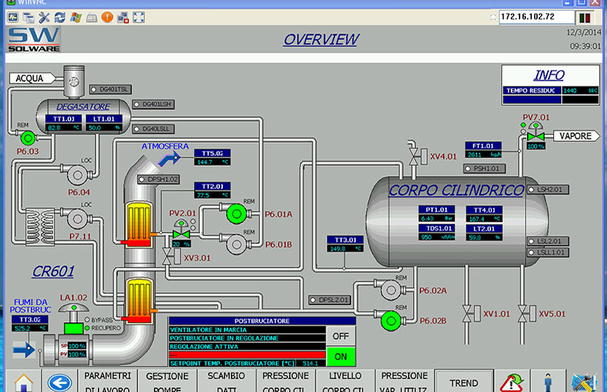Image resolution: width=607 pixels, height=392 pixels.
Task: Click the Home navigation icon
Action: click(23, 382)
